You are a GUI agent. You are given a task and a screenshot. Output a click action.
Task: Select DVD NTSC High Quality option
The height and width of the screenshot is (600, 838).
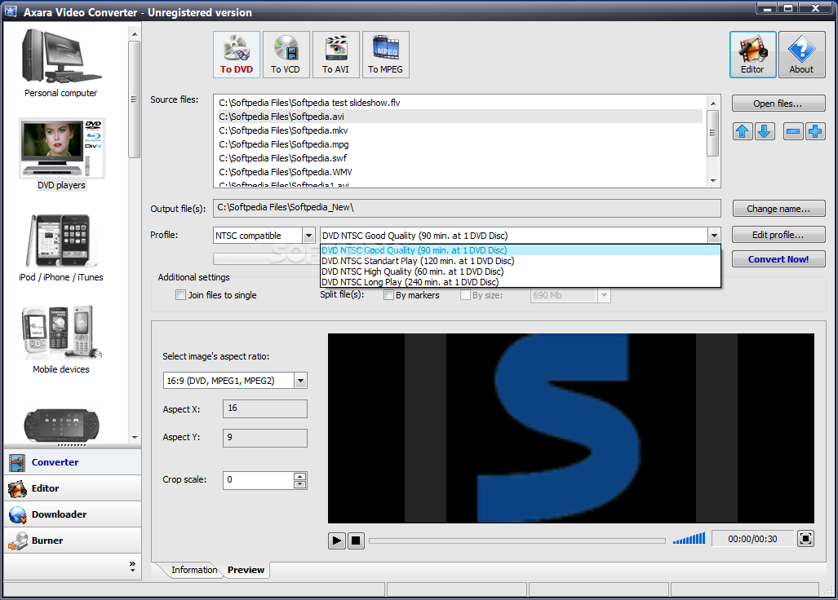[520, 271]
